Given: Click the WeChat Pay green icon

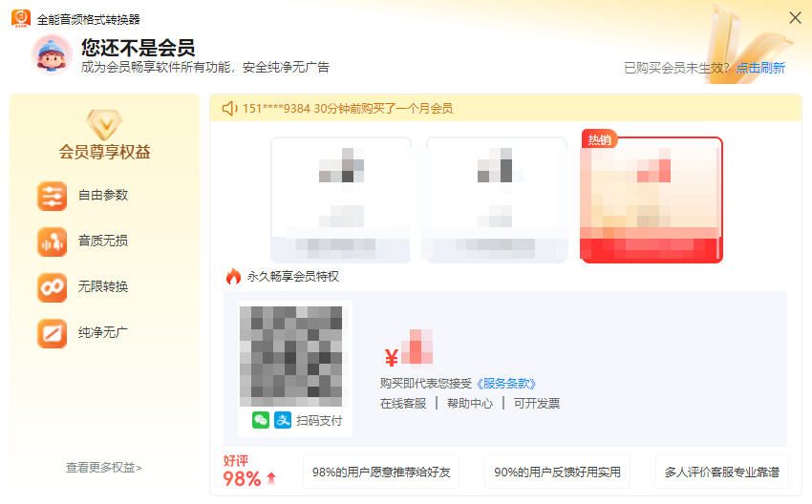Looking at the screenshot, I should coord(261,420).
